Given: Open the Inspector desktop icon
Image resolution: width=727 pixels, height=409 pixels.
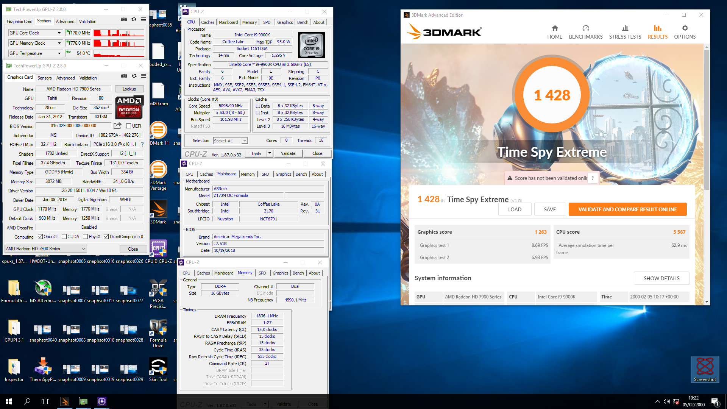Looking at the screenshot, I should pyautogui.click(x=14, y=370).
